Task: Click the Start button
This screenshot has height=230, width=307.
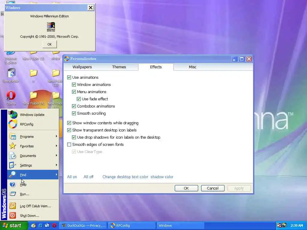Action: (14, 226)
